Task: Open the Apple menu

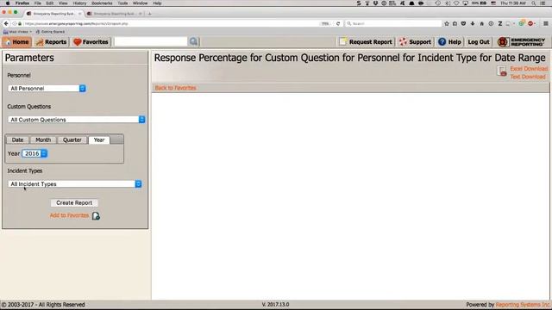Action: (8, 3)
